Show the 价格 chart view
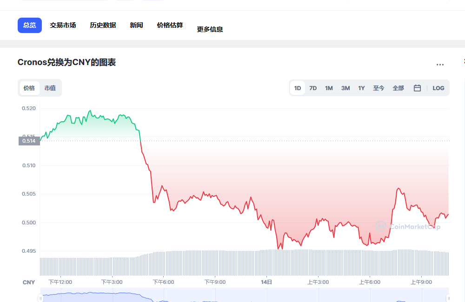 pyautogui.click(x=29, y=88)
